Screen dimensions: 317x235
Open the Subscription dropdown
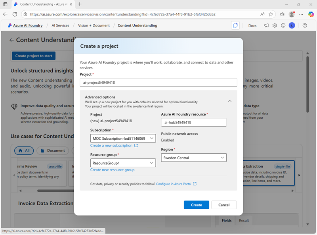pyautogui.click(x=123, y=139)
